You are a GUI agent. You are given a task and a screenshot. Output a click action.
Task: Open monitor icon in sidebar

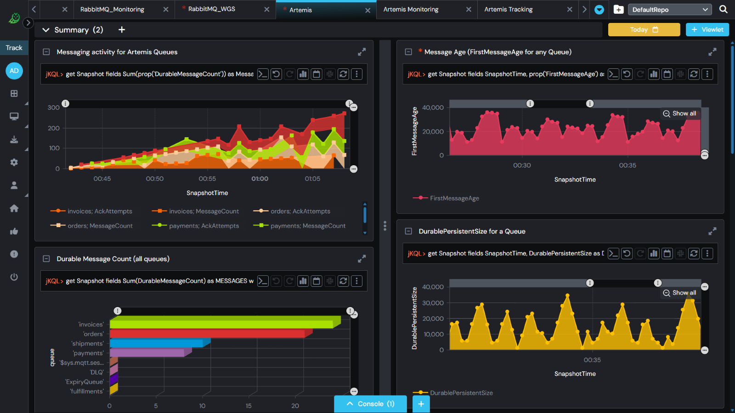(x=14, y=116)
